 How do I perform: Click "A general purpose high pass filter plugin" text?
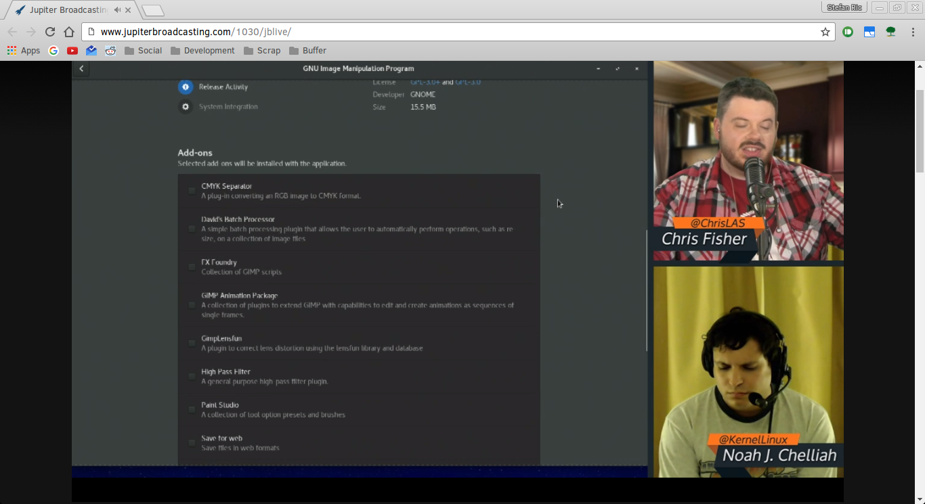[265, 382]
